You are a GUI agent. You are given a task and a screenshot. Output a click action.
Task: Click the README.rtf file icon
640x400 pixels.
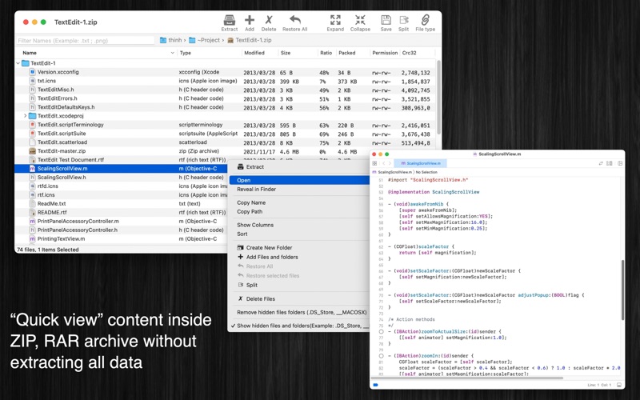33,212
